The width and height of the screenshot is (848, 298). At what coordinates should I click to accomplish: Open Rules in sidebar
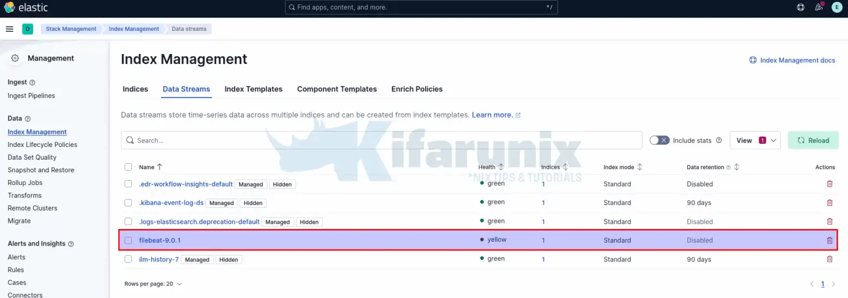point(16,270)
